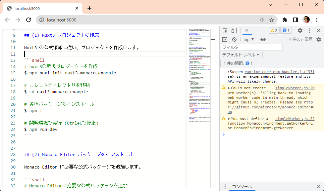Open console settings gear beside hidden count
Image resolution: width=324 pixels, height=191 pixels.
click(319, 39)
